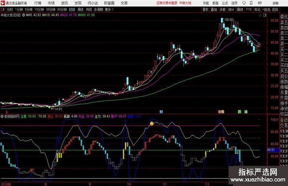Click the 减 marker on the axis

click(246, 111)
